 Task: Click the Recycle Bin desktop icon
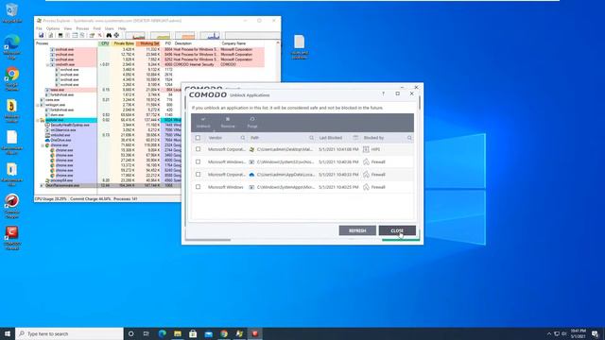pos(11,13)
